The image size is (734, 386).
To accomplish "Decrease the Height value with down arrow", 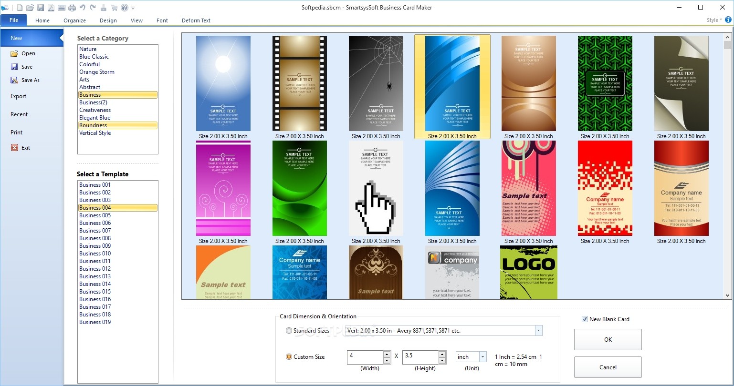I will pos(442,360).
